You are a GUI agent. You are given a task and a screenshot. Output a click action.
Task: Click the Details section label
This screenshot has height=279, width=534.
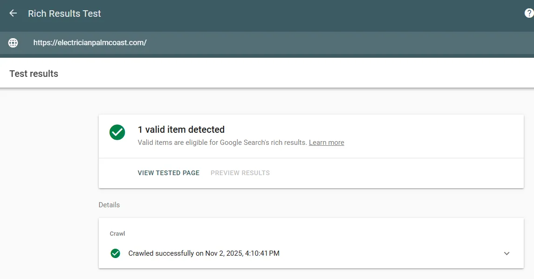pos(109,205)
